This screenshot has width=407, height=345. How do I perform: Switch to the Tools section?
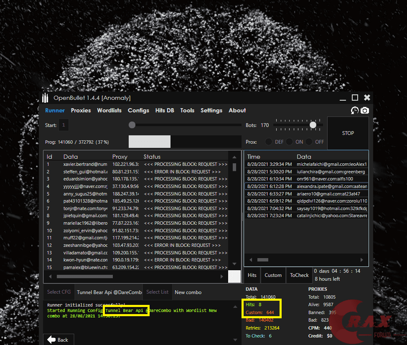click(x=187, y=110)
